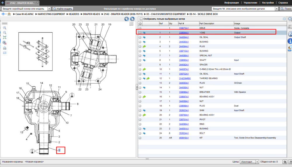Viewport: 292px width, 167px height.
Task: Go to the previous diagram page
Action: click(x=127, y=19)
